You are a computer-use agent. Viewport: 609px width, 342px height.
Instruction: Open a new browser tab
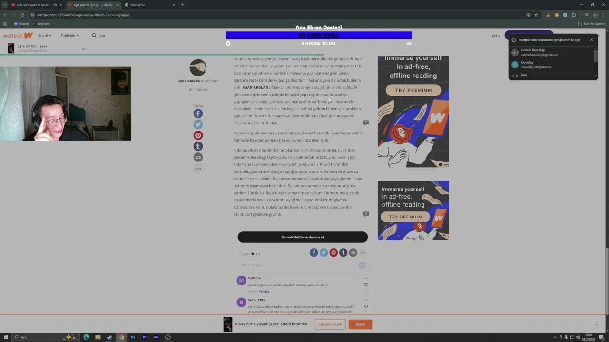point(182,5)
